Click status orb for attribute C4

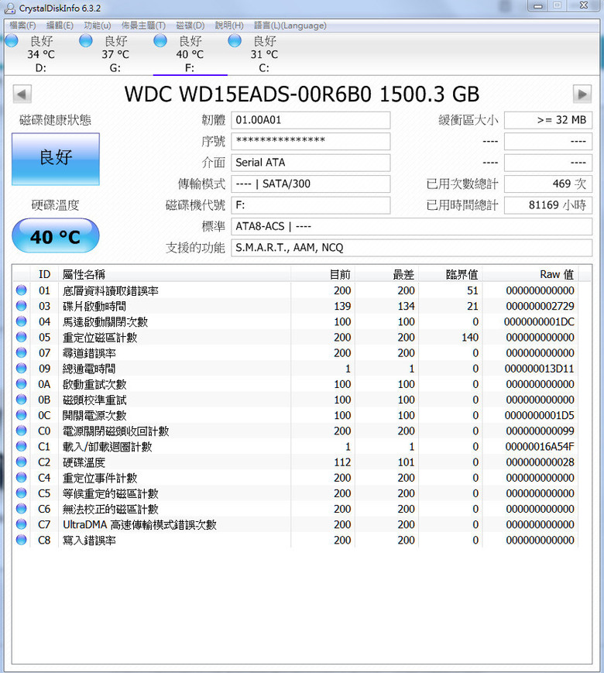point(21,477)
